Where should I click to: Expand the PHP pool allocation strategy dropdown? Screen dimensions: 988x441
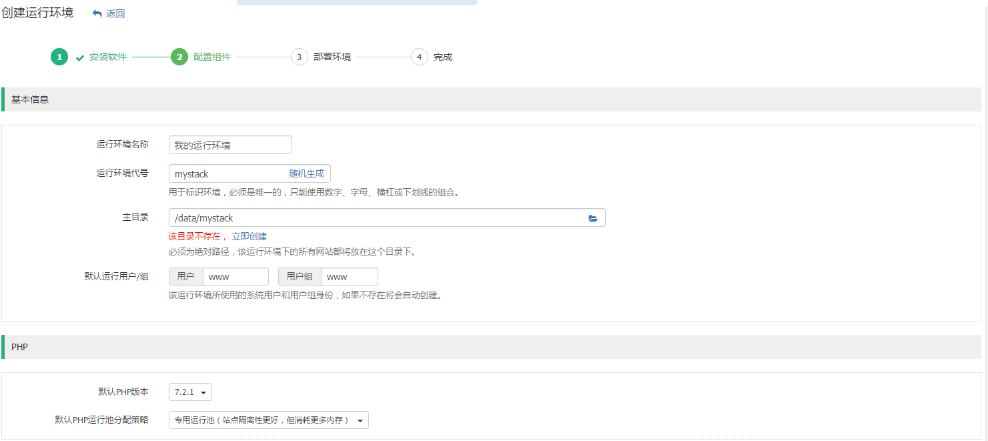click(x=268, y=420)
